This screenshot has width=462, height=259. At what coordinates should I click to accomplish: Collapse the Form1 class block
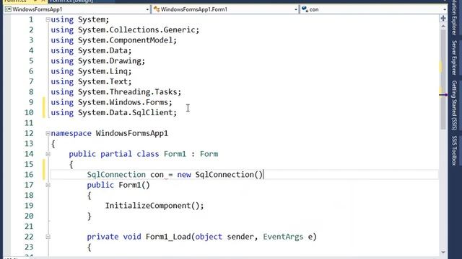(48, 154)
